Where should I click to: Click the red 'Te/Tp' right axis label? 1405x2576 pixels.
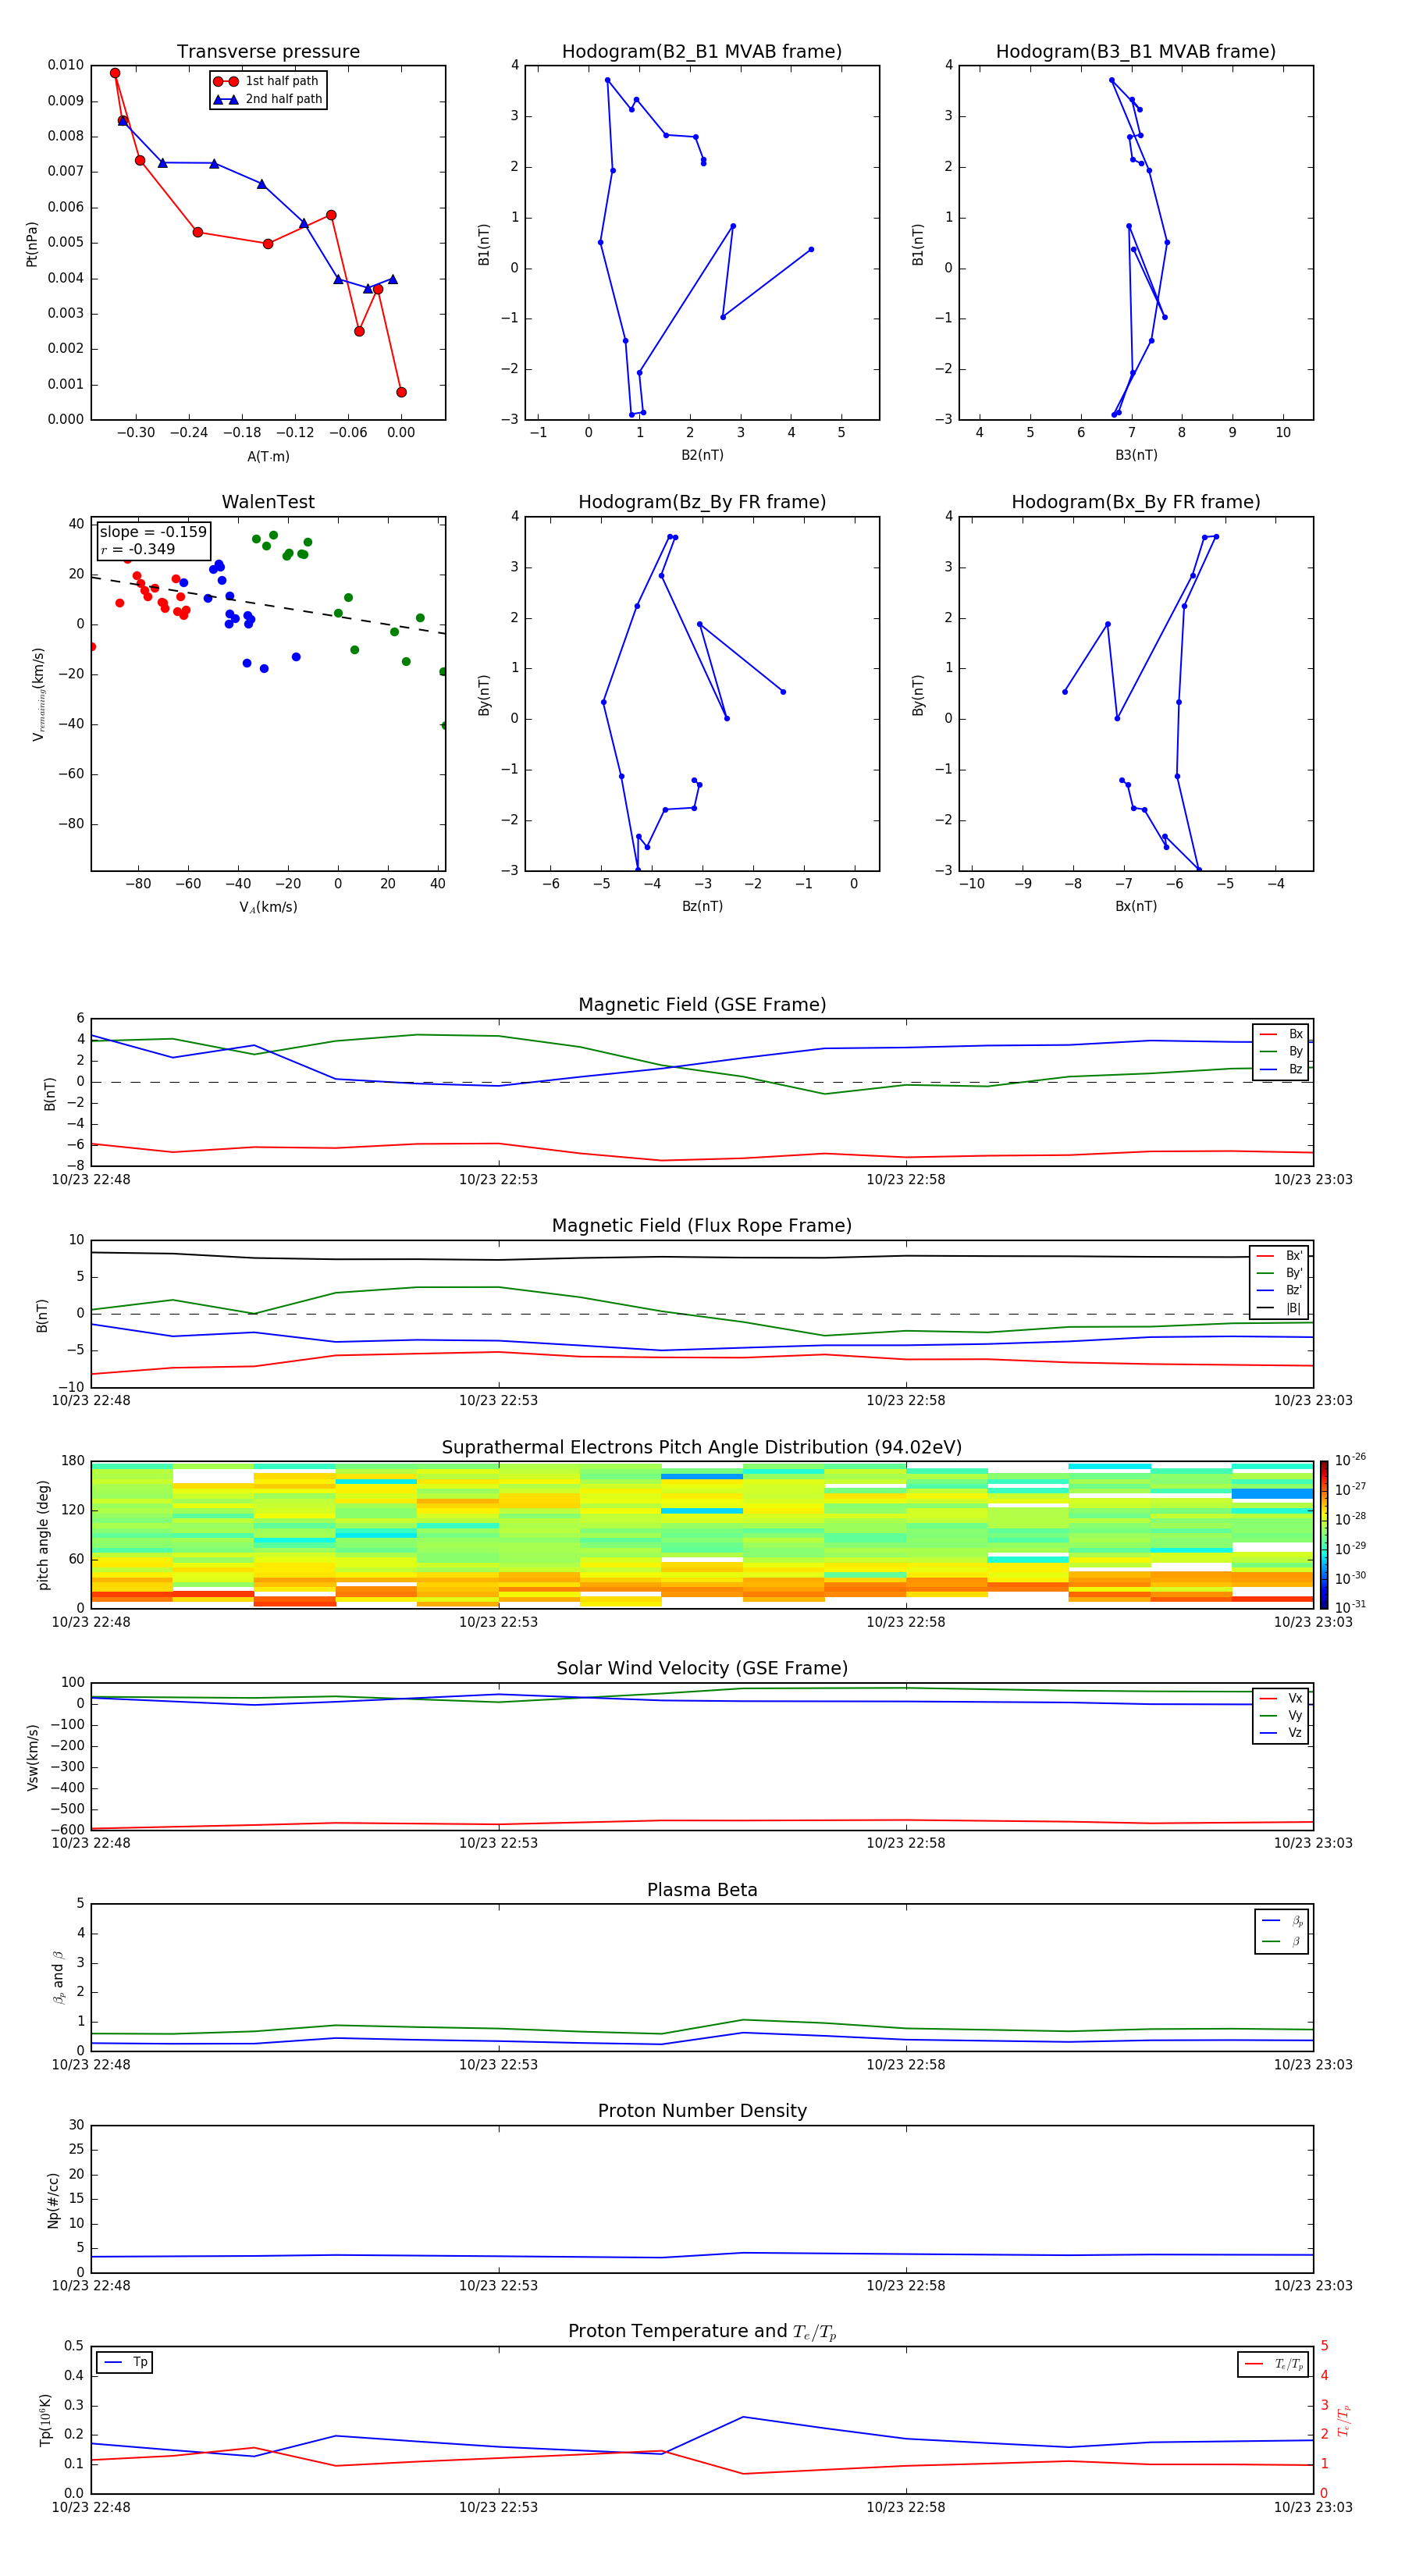click(x=1344, y=2421)
